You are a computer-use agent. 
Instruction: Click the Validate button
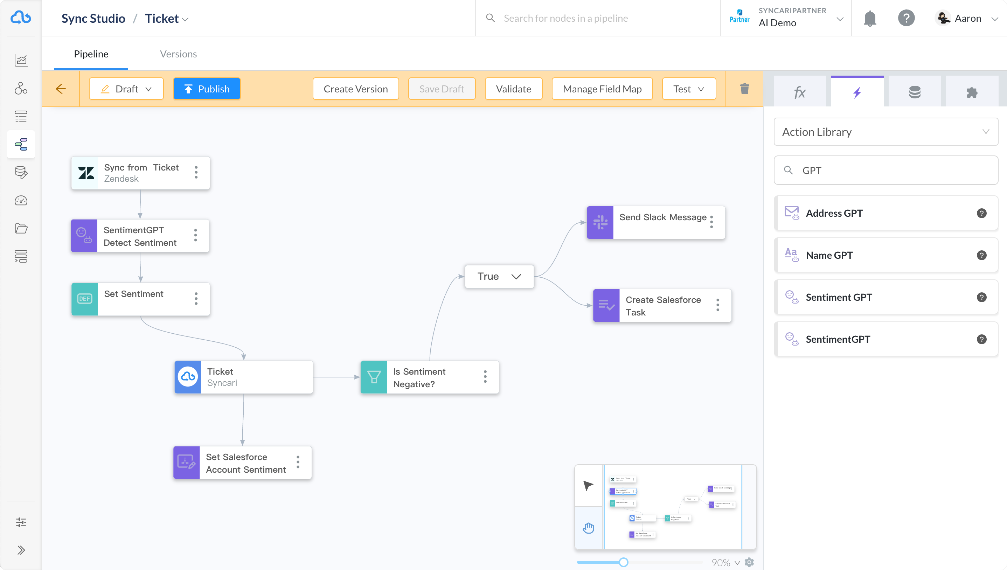(x=514, y=89)
